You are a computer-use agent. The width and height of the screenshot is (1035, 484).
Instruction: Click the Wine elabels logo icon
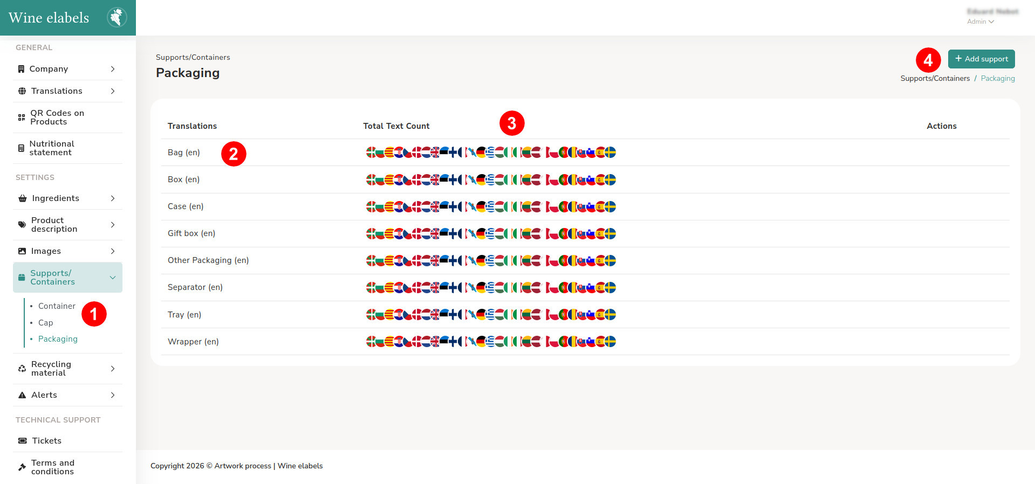tap(116, 17)
